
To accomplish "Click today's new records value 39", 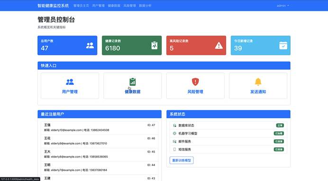I will 238,48.
